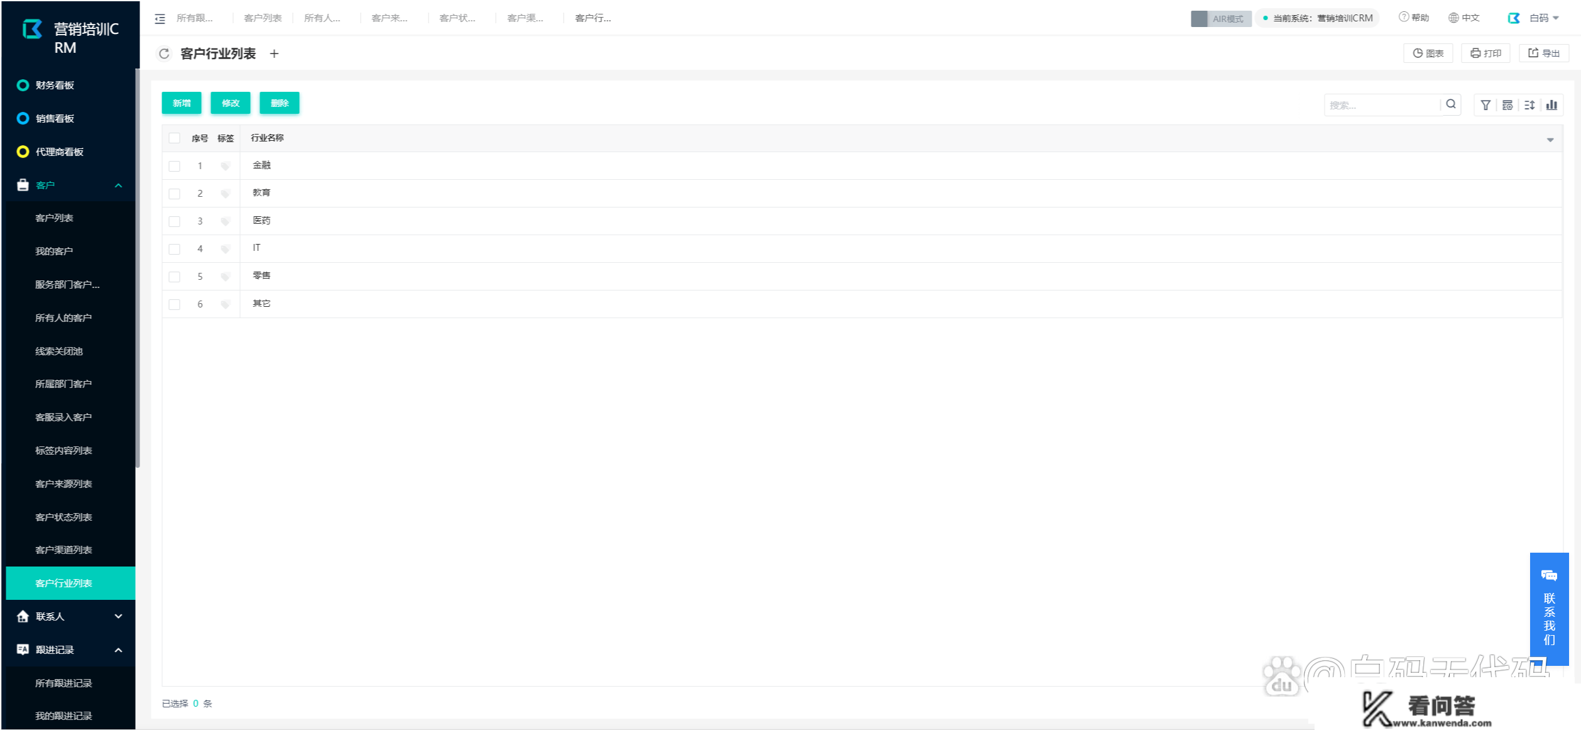
Task: Switch to the 客户渠... tab
Action: tap(525, 18)
